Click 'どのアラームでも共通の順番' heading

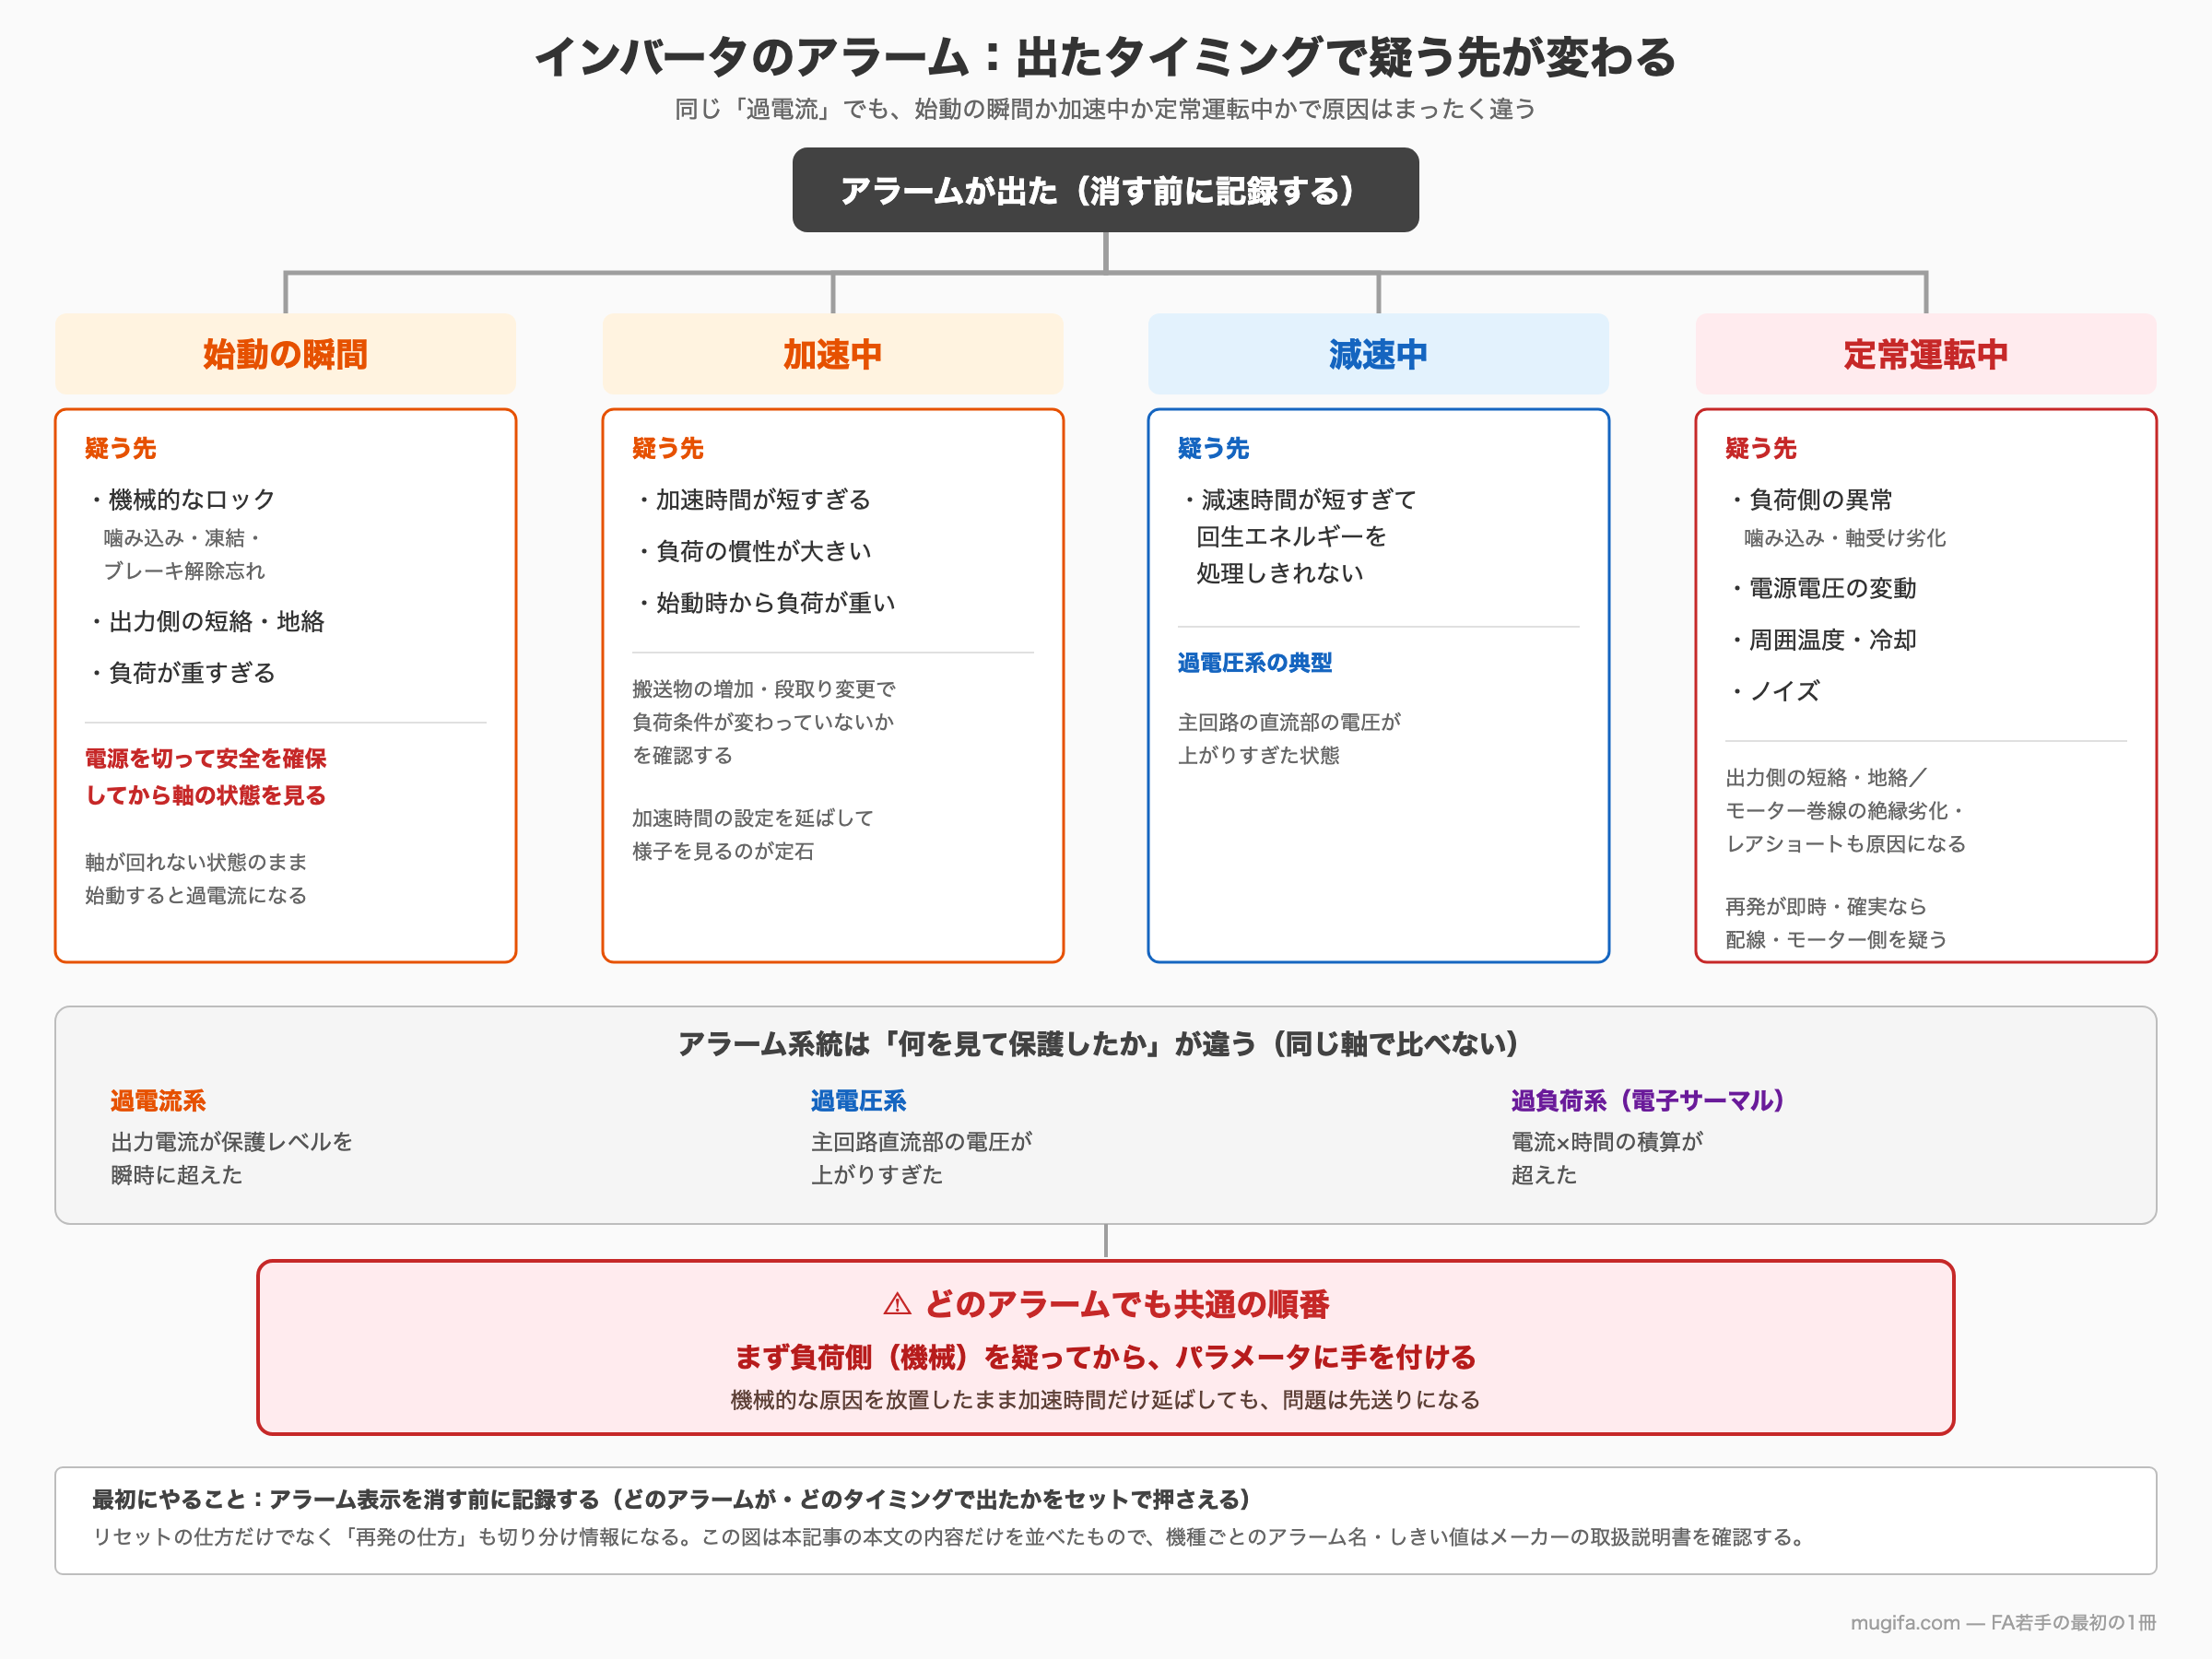coord(1126,1304)
